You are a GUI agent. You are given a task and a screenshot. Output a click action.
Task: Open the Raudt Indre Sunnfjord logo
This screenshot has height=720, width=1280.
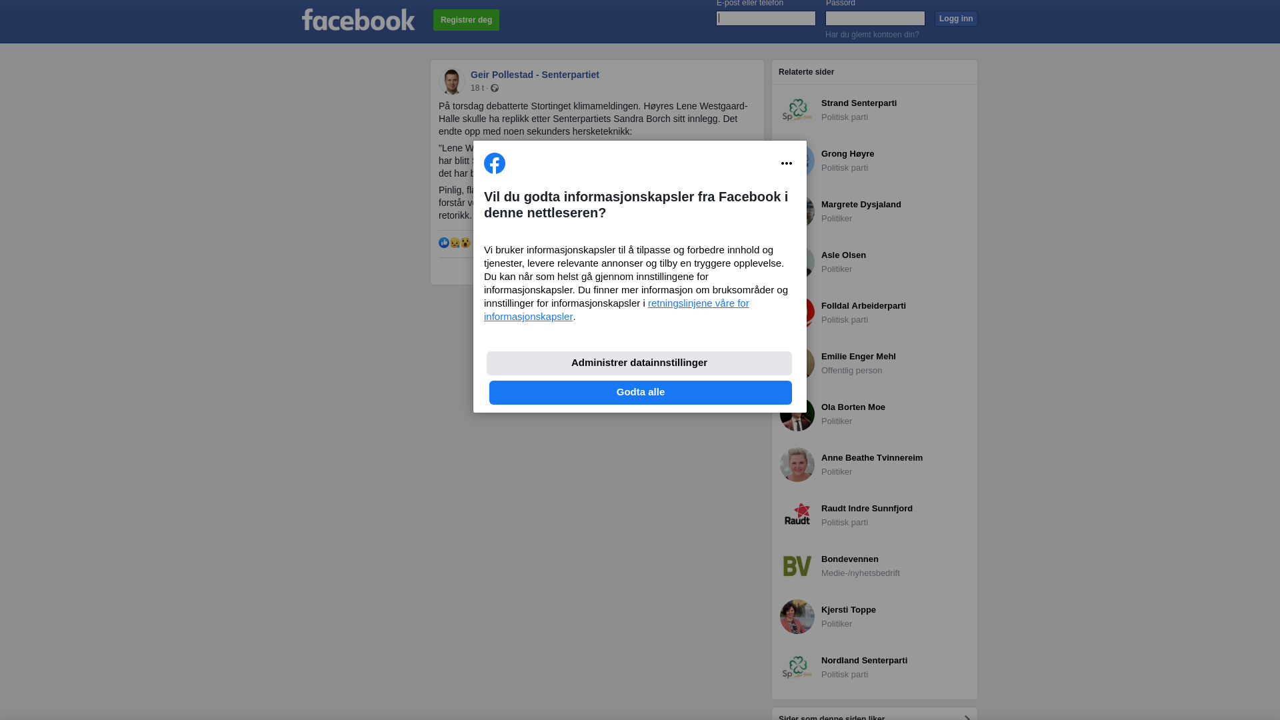coord(797,515)
